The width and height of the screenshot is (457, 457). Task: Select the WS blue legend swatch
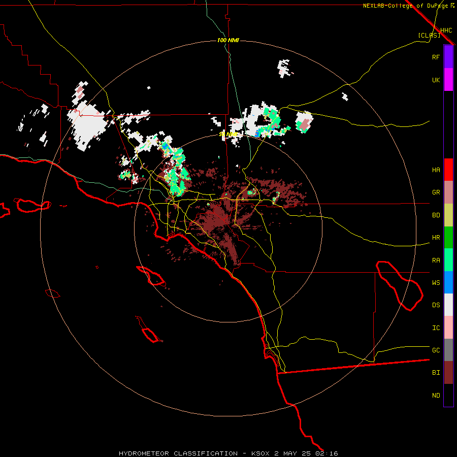tap(448, 282)
